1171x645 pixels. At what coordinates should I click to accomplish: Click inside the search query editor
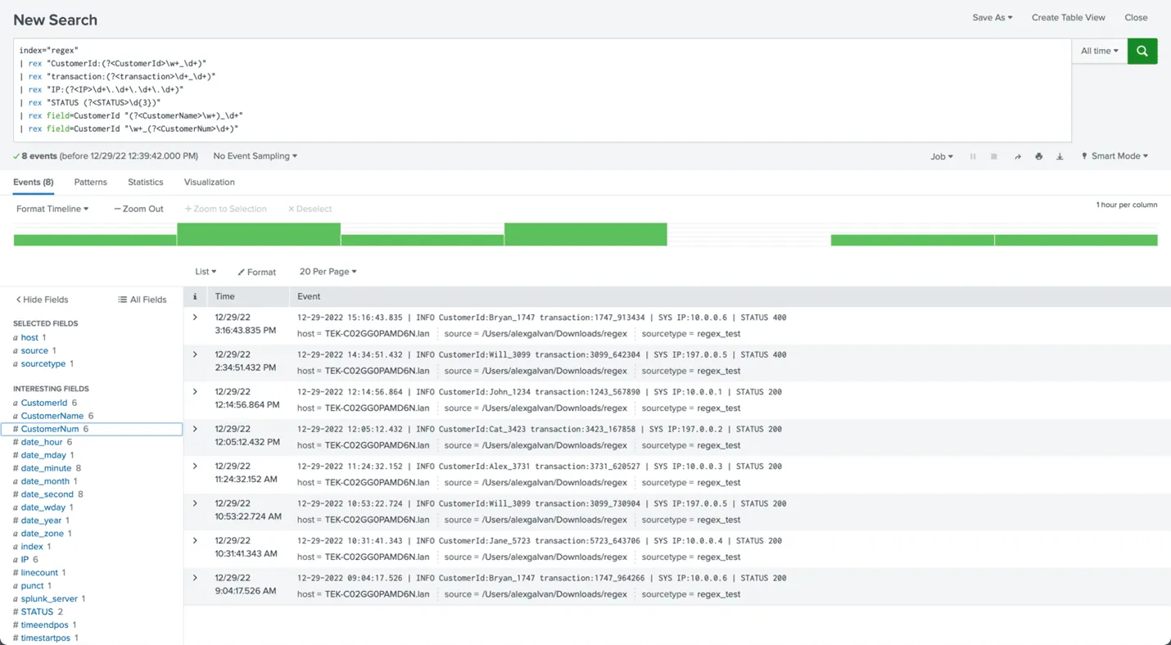tap(540, 90)
